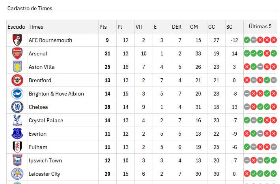Click the Cadastro de Times title
The height and width of the screenshot is (184, 280).
[x=30, y=8]
